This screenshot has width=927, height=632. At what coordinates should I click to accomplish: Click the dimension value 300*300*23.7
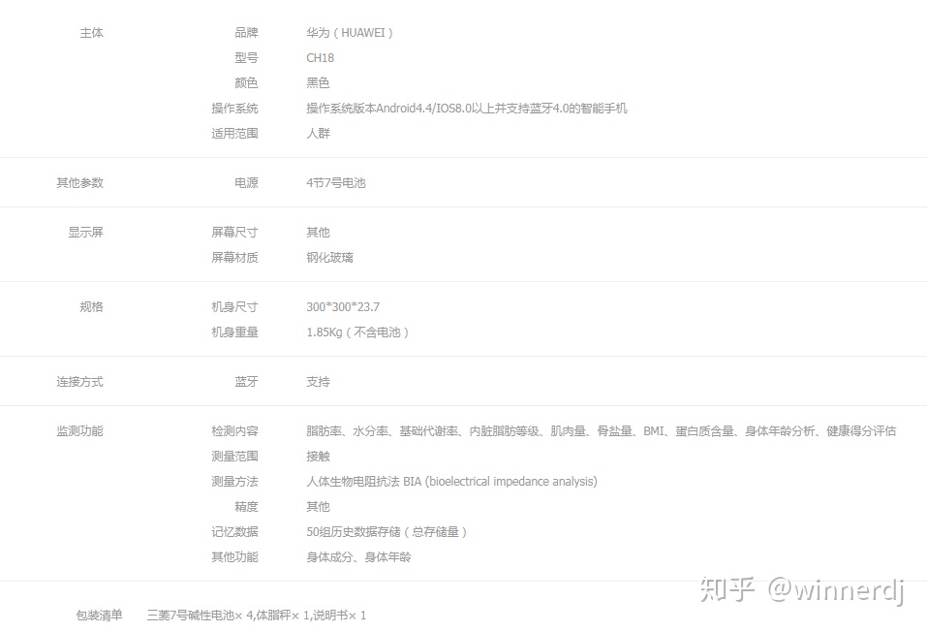click(343, 307)
